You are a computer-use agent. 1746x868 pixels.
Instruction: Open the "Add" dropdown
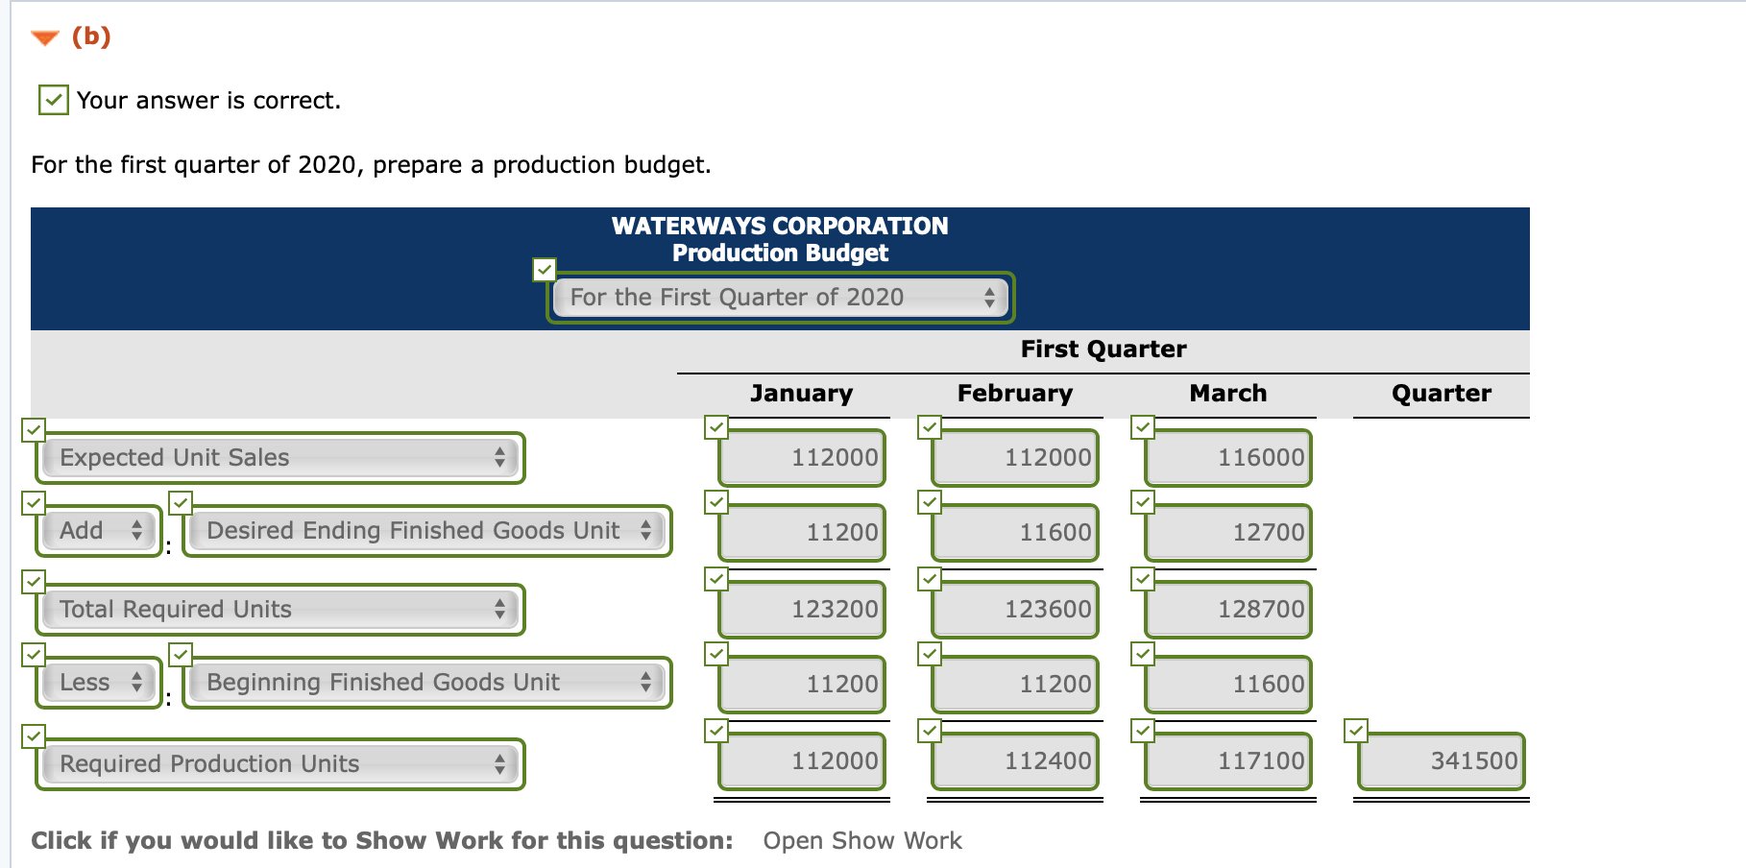click(x=97, y=530)
